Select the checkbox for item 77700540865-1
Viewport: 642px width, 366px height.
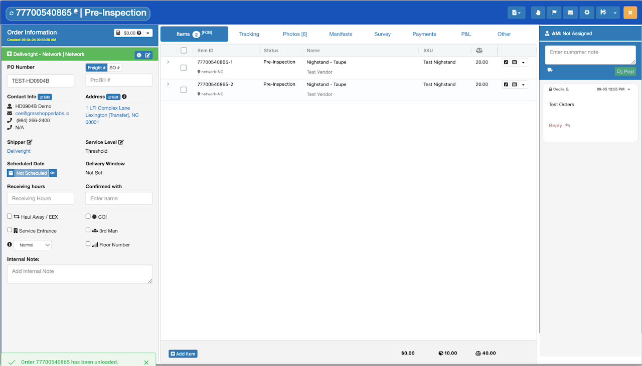(184, 68)
